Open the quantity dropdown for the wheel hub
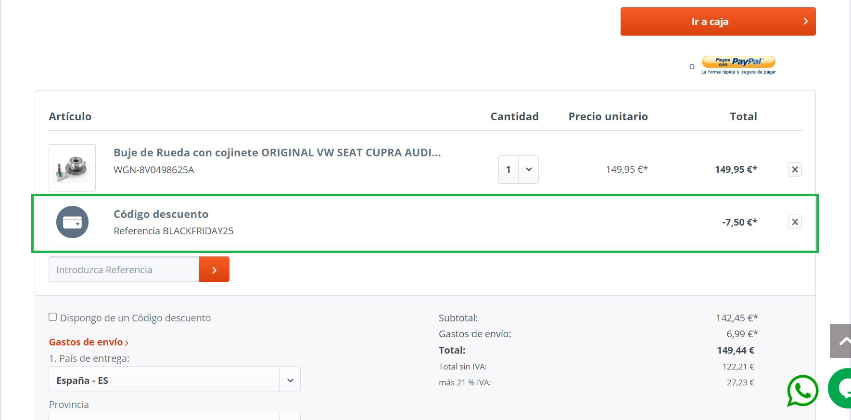This screenshot has height=420, width=851. [528, 169]
